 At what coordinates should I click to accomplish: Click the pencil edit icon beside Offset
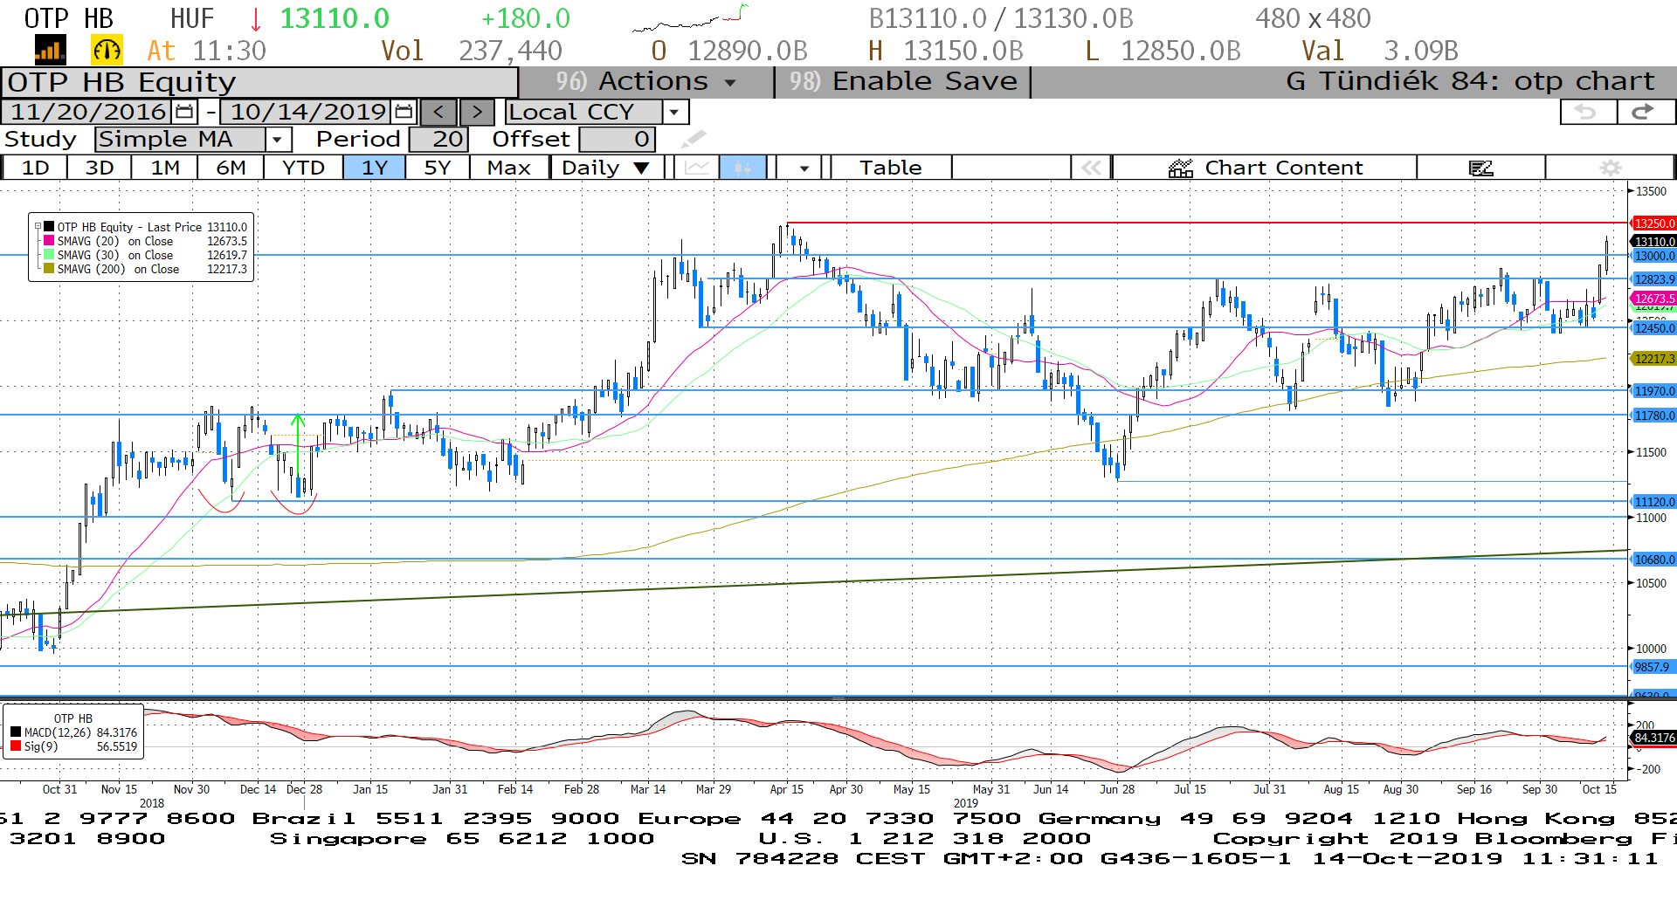[693, 139]
